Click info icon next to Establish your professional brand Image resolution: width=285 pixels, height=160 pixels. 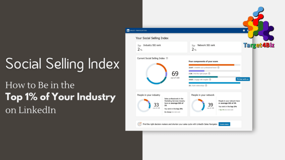click(218, 67)
